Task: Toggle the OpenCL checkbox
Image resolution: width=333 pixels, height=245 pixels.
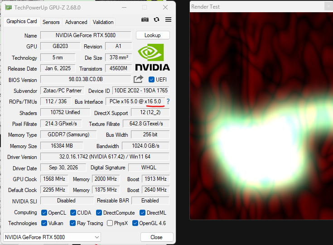Action: pos(44,213)
